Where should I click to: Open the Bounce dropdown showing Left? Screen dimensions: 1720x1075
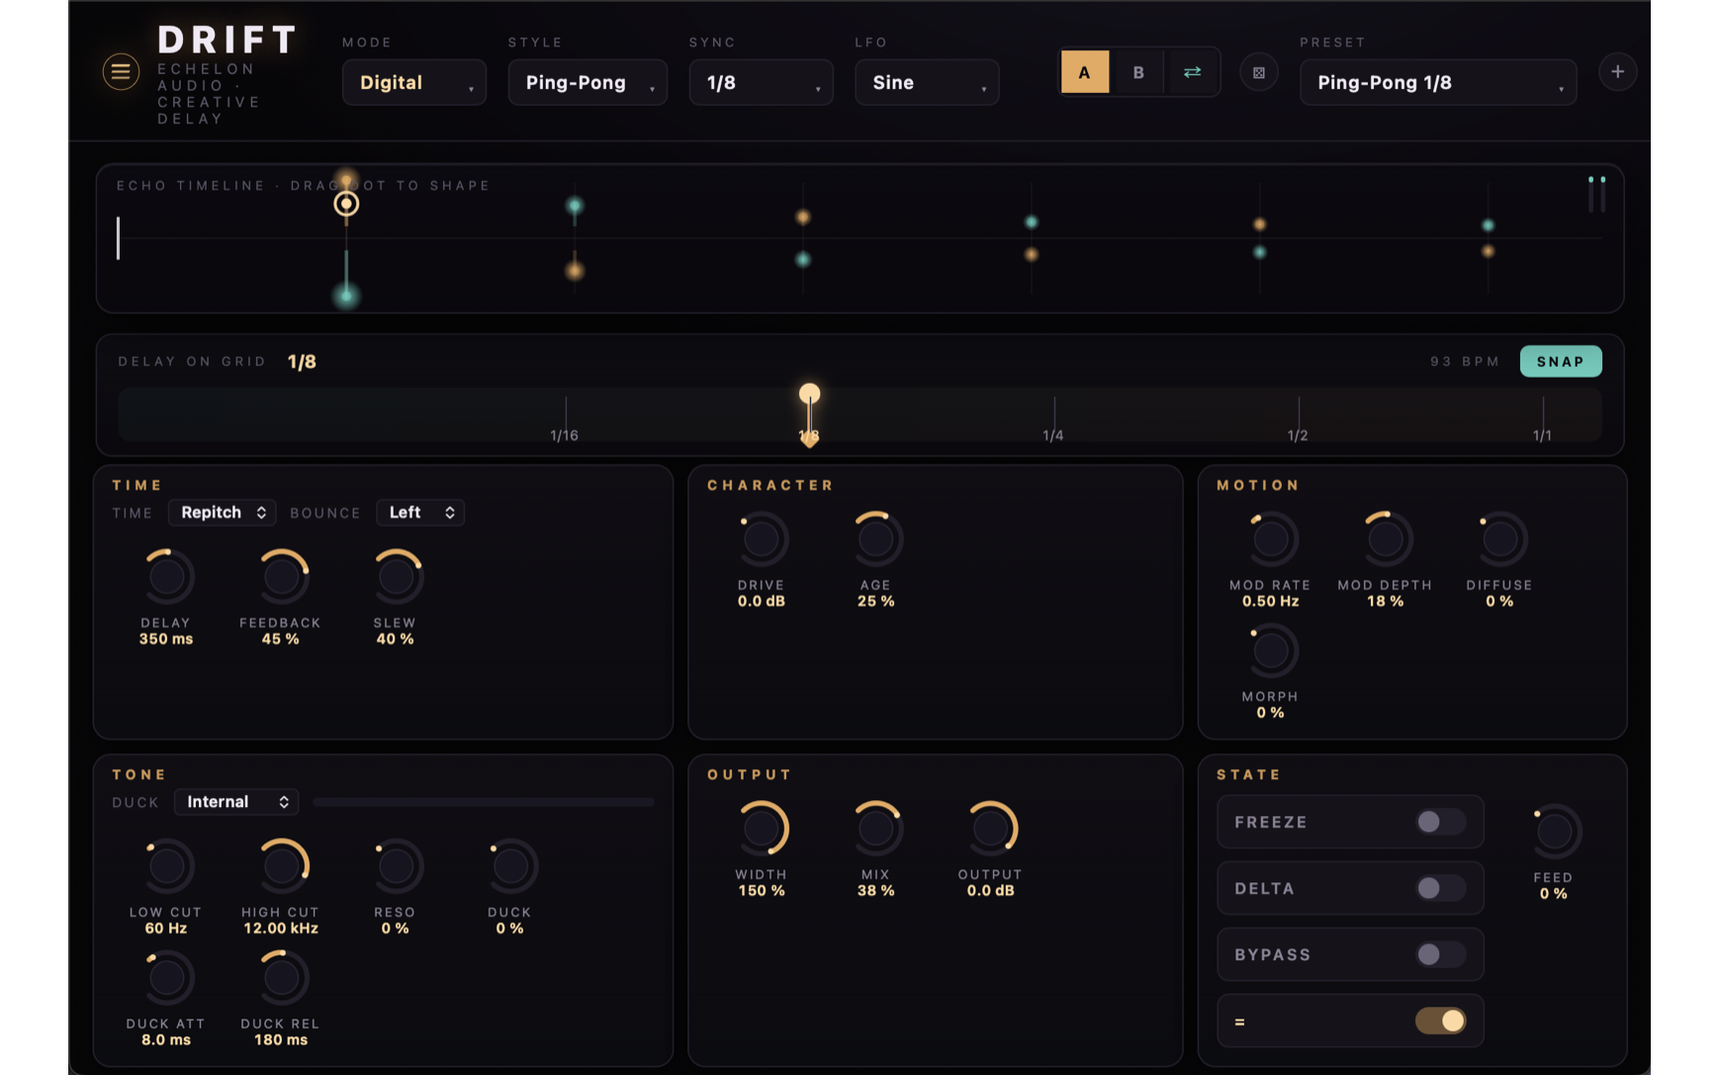420,512
